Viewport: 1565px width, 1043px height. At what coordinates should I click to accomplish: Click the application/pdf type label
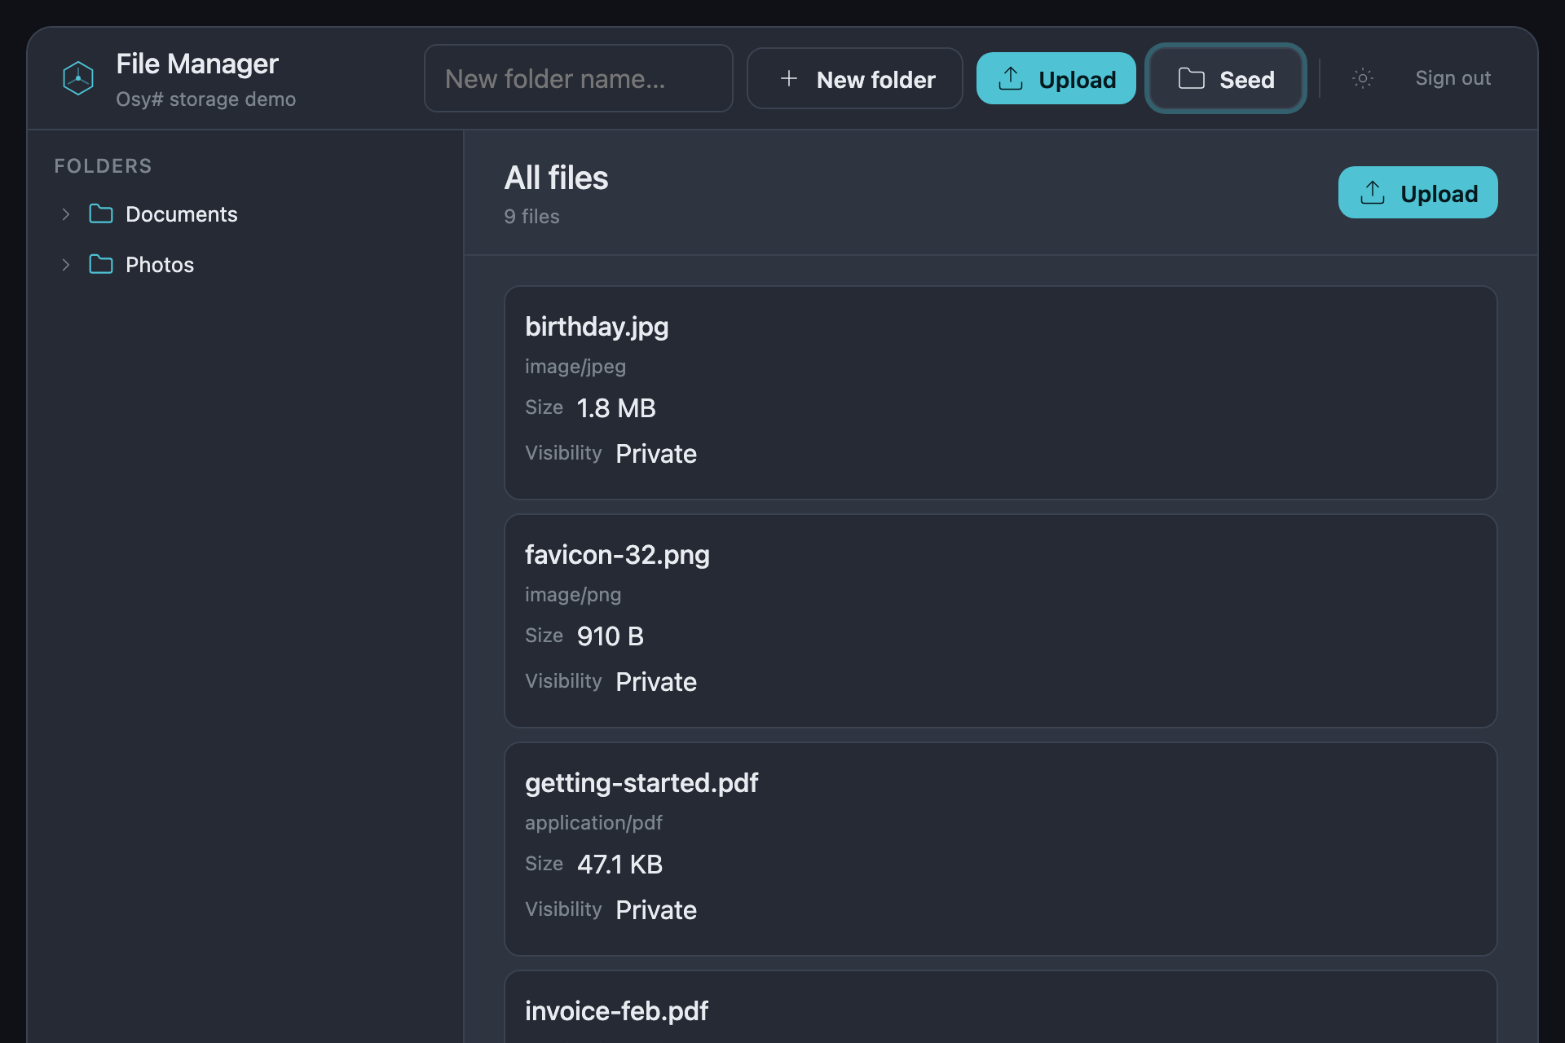[593, 823]
